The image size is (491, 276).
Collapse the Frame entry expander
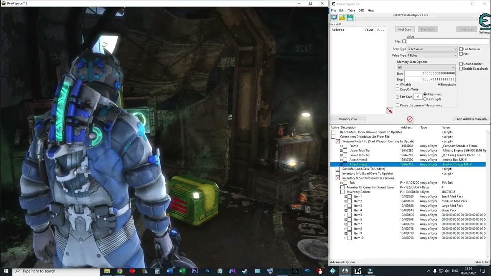tap(341, 146)
